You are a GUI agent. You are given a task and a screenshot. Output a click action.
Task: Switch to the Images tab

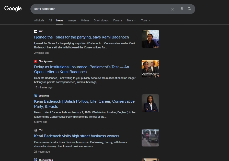(x=72, y=20)
